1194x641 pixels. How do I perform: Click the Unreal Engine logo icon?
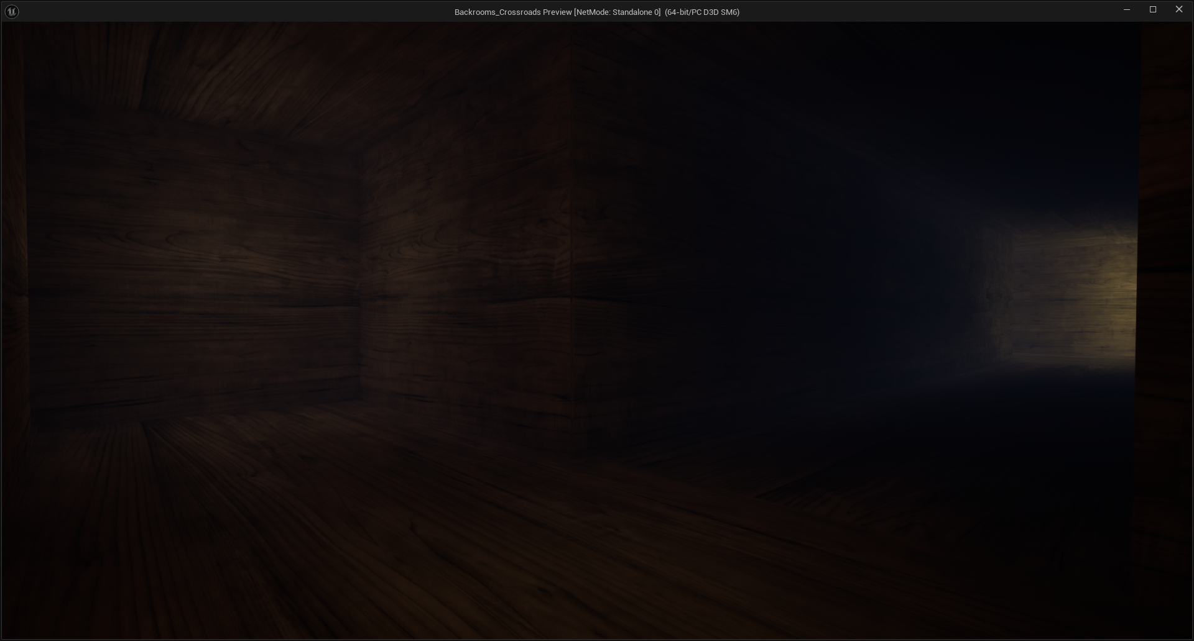tap(12, 12)
